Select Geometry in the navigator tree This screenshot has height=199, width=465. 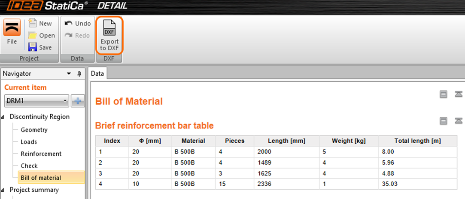[34, 130]
